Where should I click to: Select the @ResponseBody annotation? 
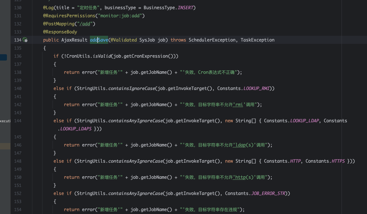click(60, 32)
